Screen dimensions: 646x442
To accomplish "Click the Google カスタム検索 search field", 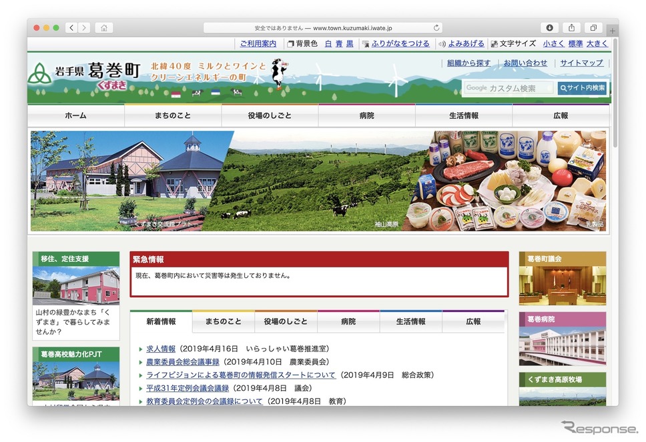I will tap(509, 88).
